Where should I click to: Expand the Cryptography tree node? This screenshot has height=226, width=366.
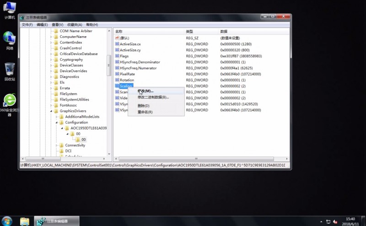tap(51, 60)
